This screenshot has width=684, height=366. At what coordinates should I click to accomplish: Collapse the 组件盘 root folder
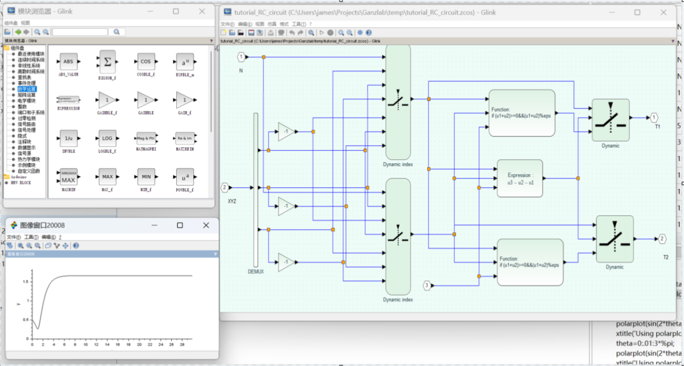point(7,48)
